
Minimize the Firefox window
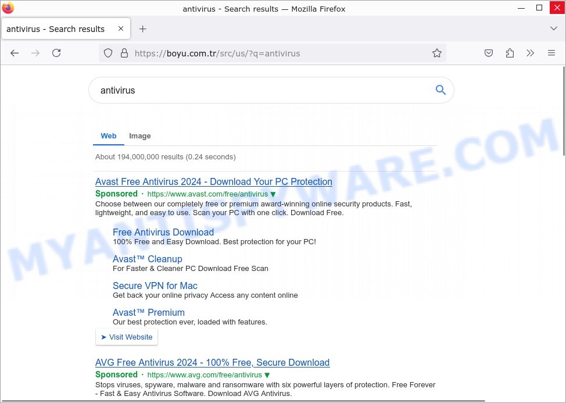(521, 8)
